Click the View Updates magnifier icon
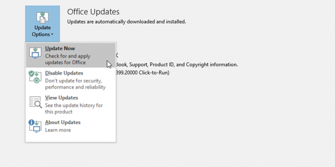Image resolution: width=335 pixels, height=167 pixels. coord(35,102)
